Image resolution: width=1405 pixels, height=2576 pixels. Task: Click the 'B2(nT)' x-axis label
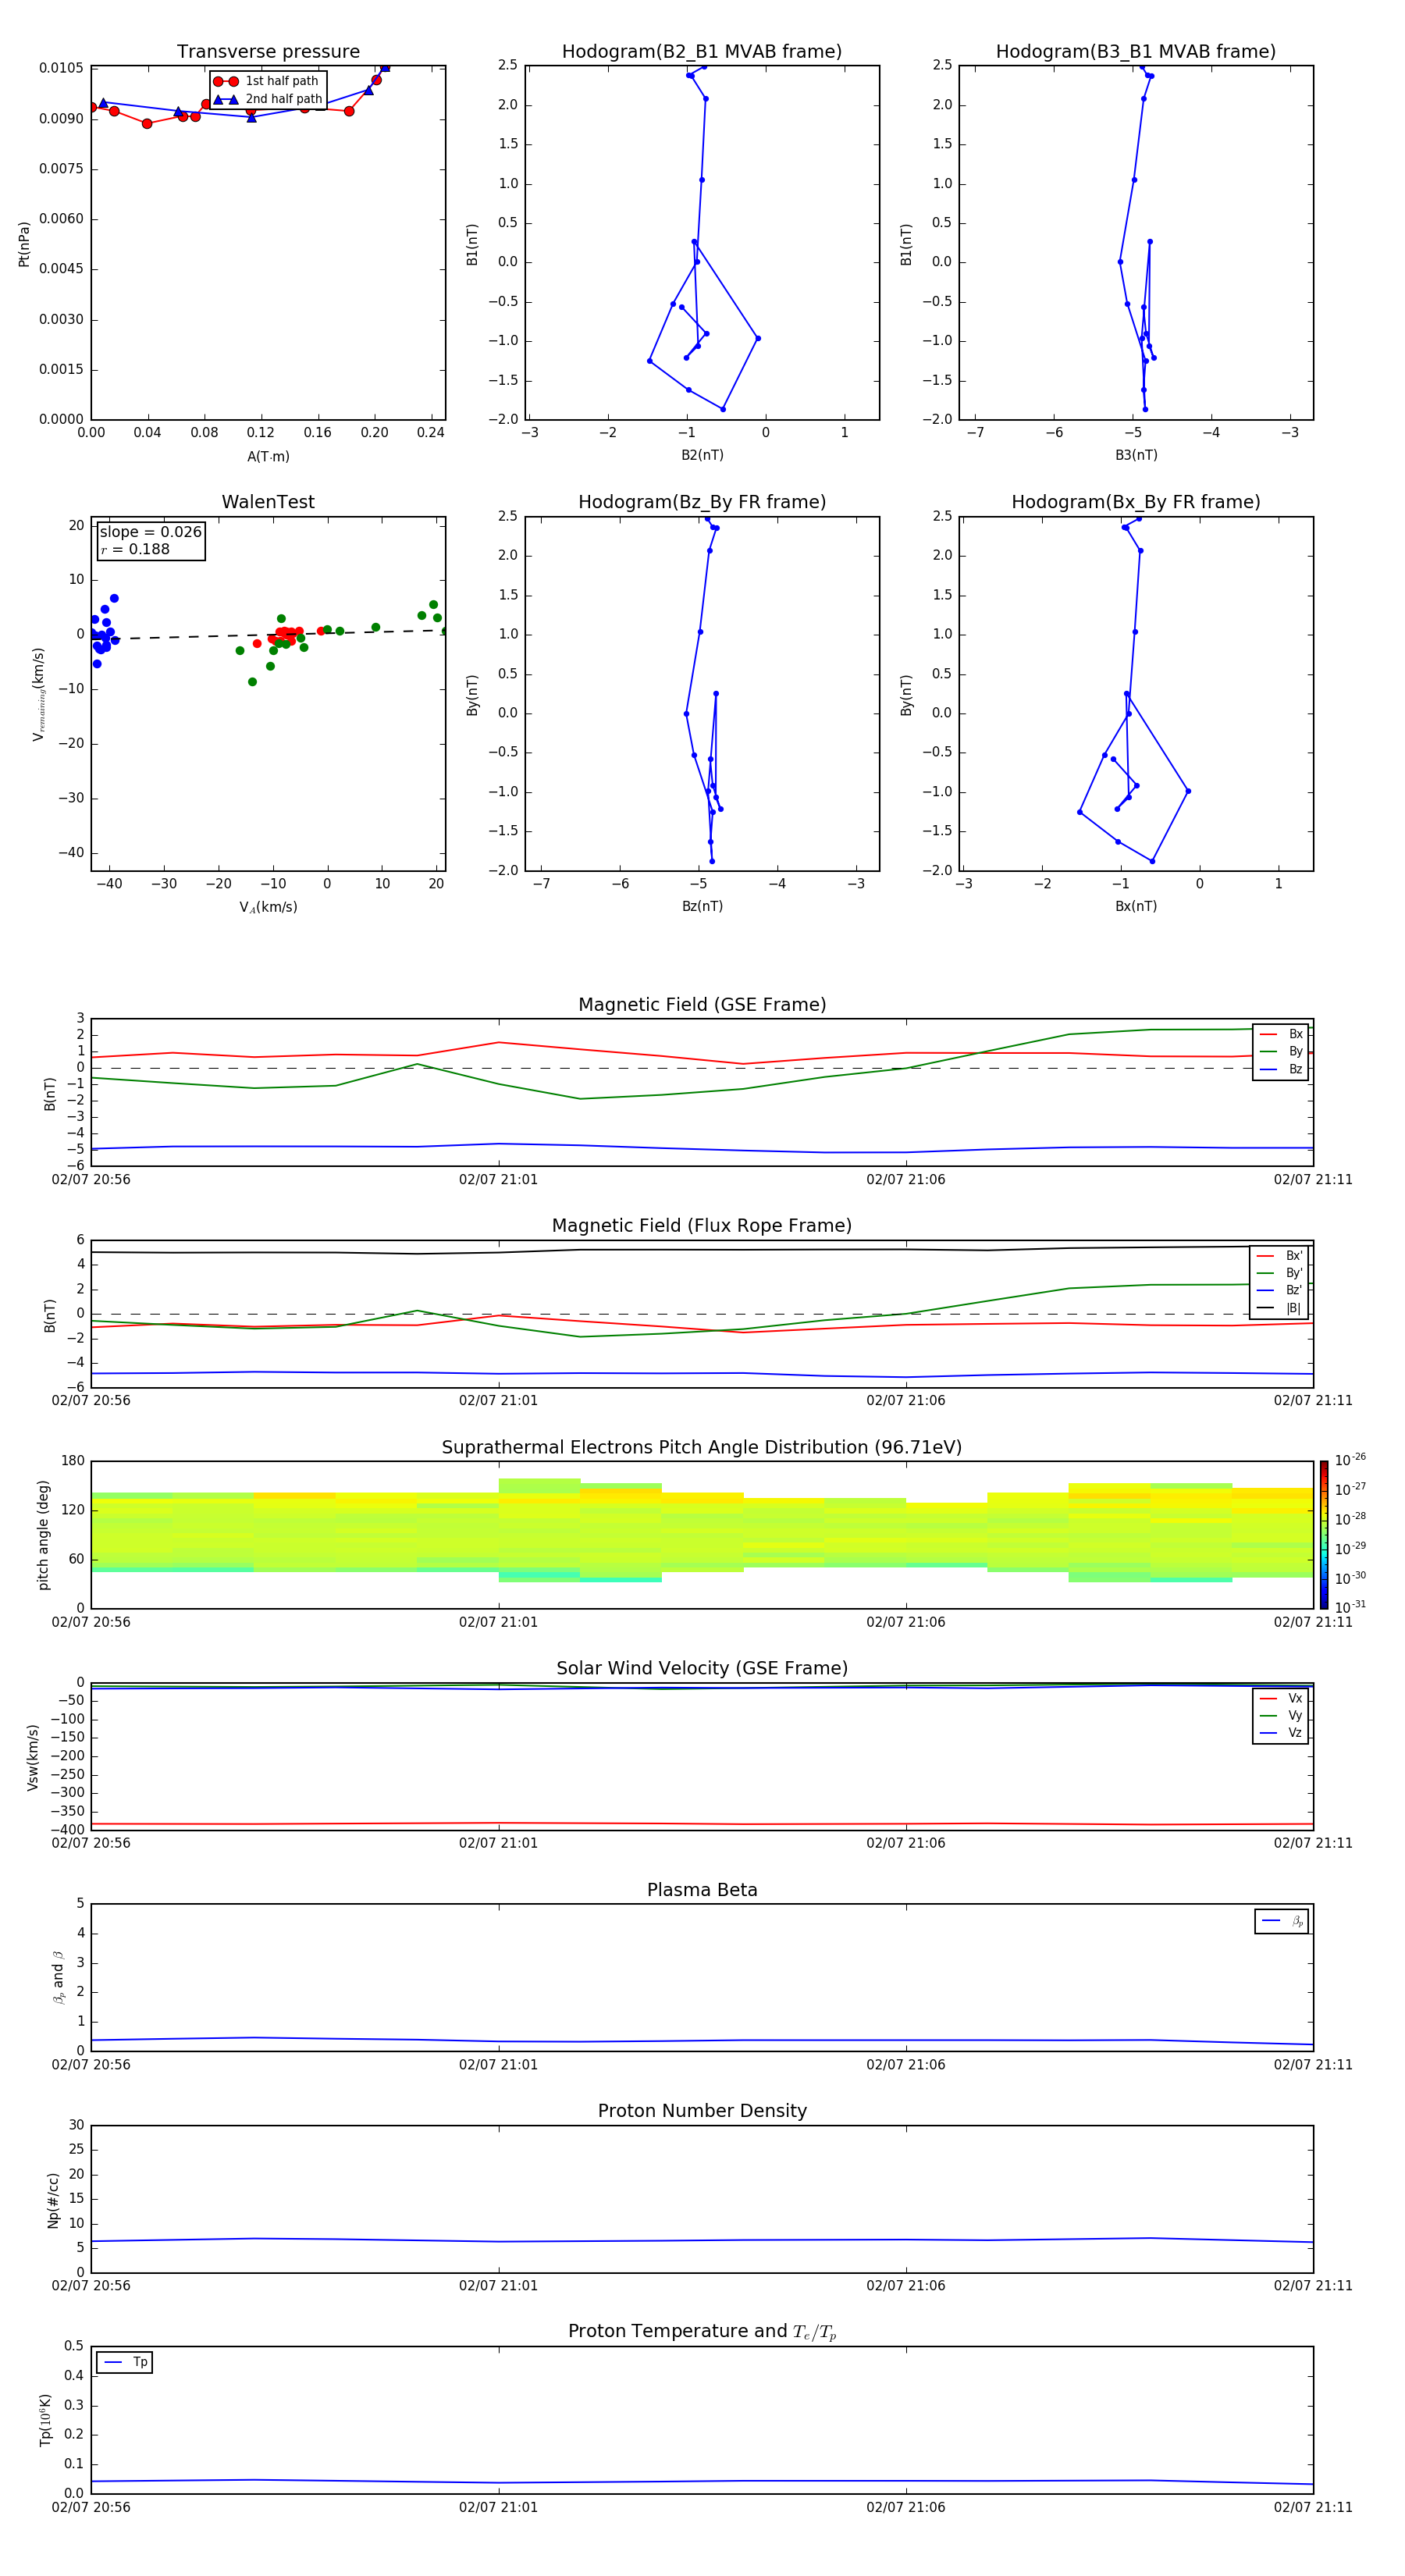(x=702, y=455)
